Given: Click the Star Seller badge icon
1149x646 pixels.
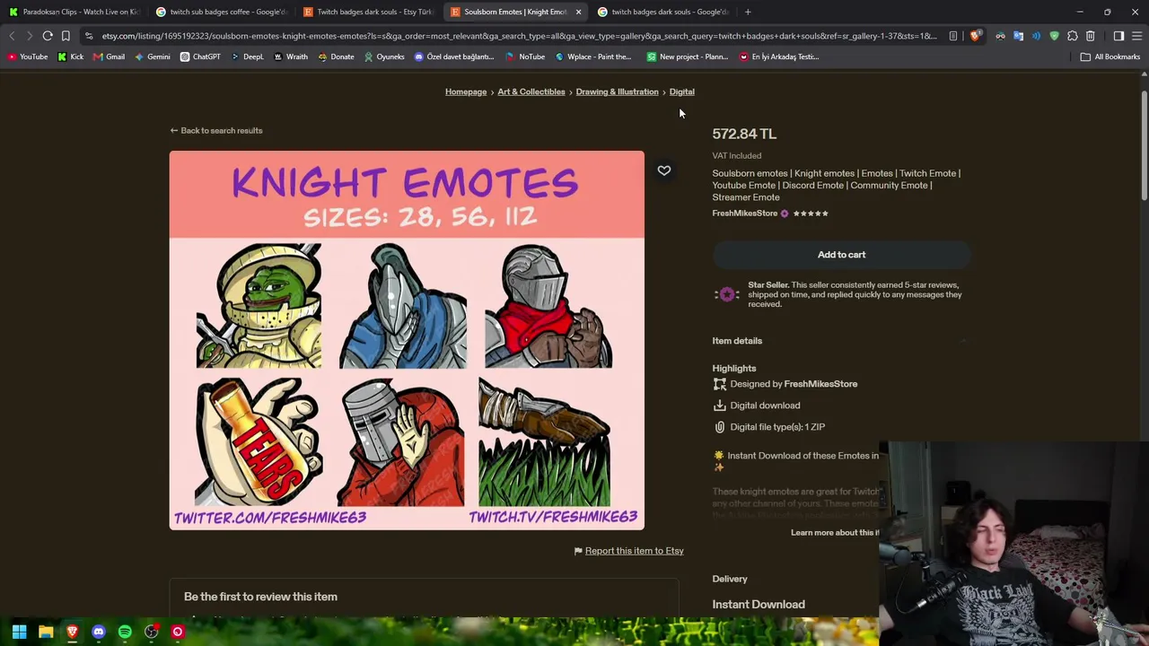Looking at the screenshot, I should point(727,294).
